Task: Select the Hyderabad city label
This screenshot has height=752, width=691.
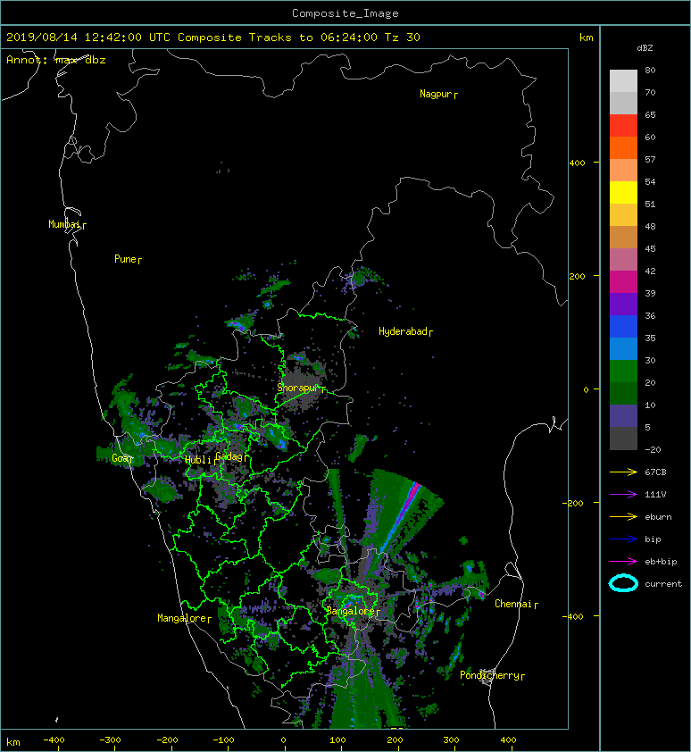Action: (x=405, y=332)
